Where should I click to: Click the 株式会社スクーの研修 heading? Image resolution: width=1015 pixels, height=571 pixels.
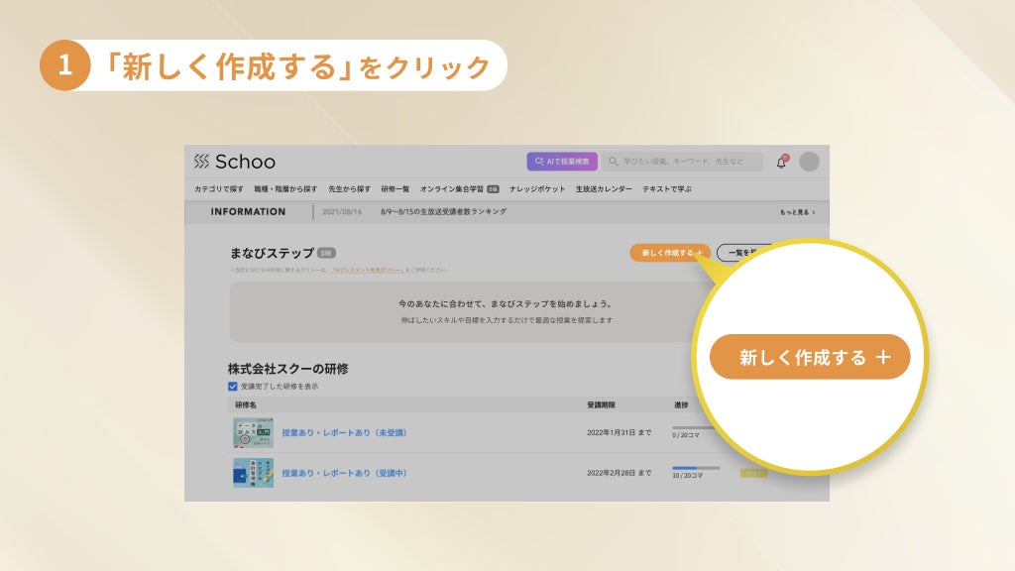(x=288, y=369)
